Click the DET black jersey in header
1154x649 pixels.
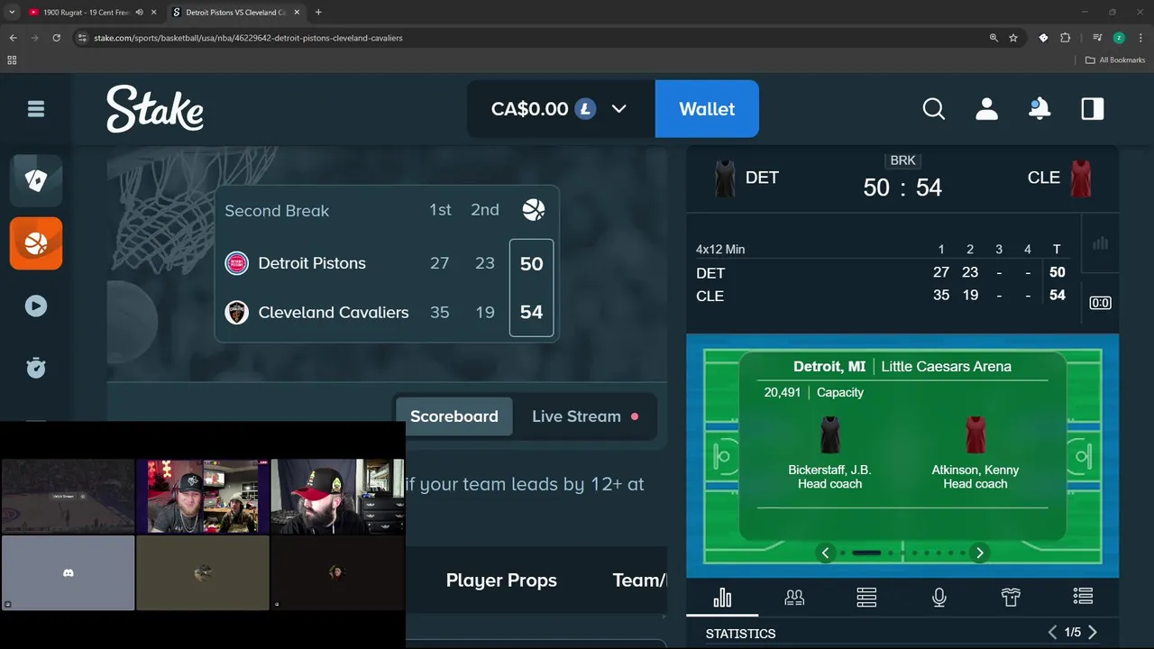[725, 178]
